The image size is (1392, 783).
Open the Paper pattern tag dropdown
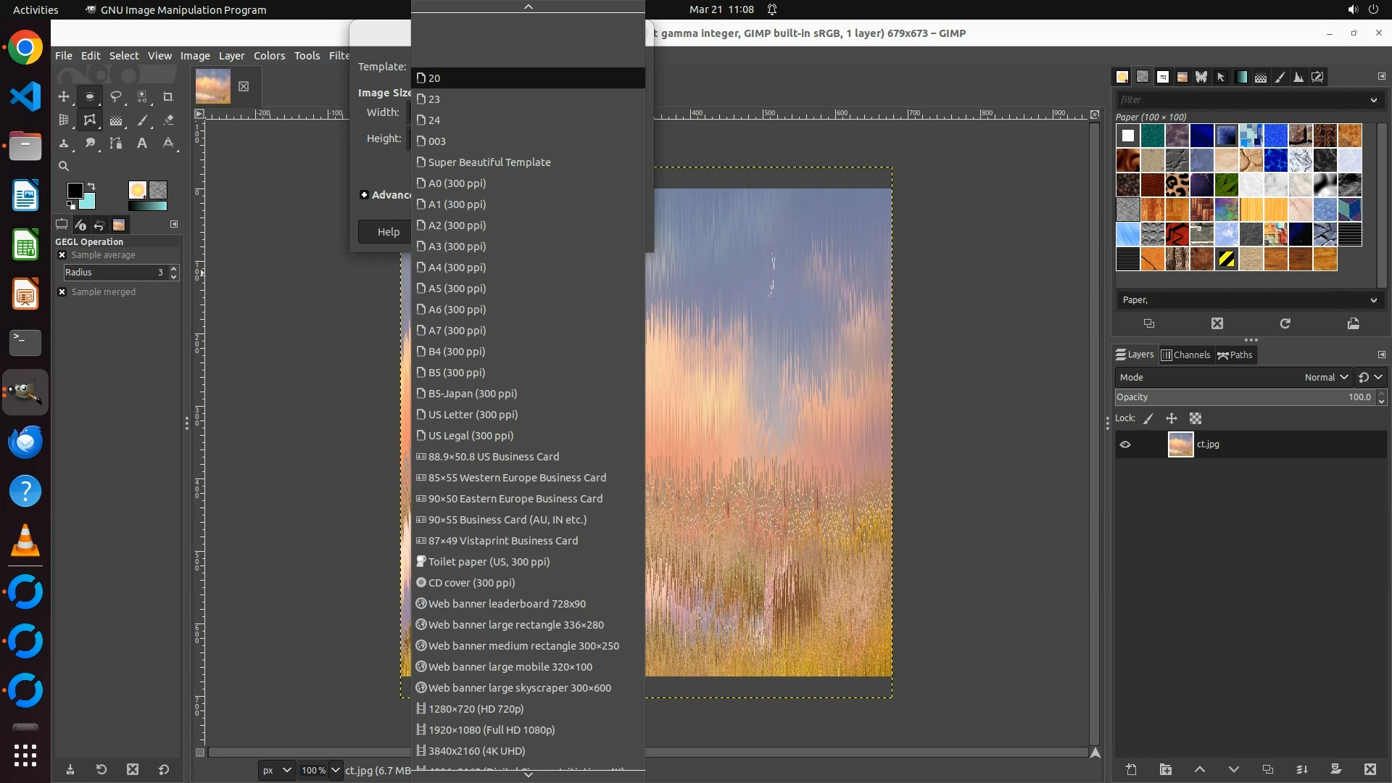[x=1373, y=300]
